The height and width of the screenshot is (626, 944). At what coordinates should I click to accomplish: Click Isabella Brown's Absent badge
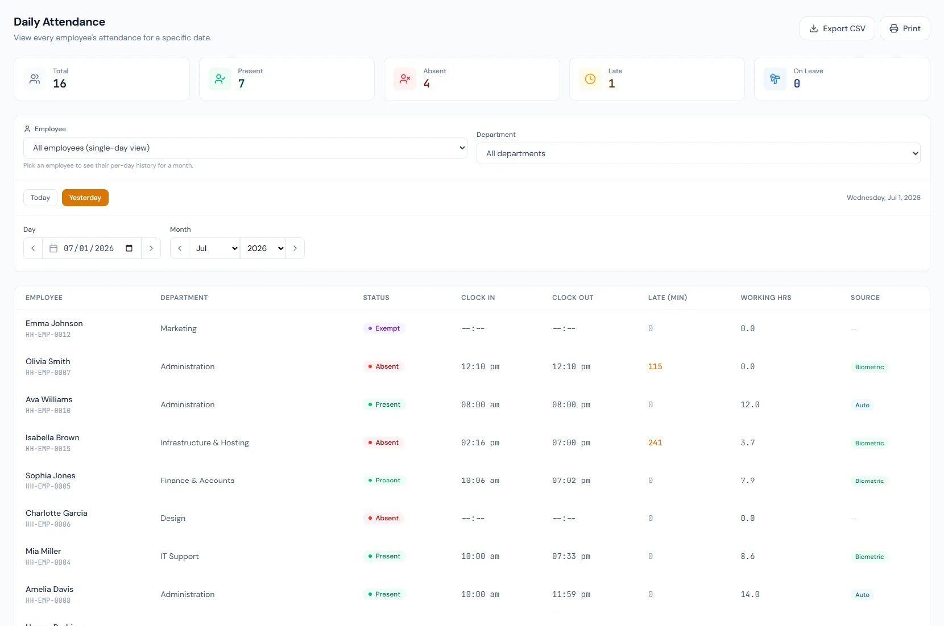383,443
